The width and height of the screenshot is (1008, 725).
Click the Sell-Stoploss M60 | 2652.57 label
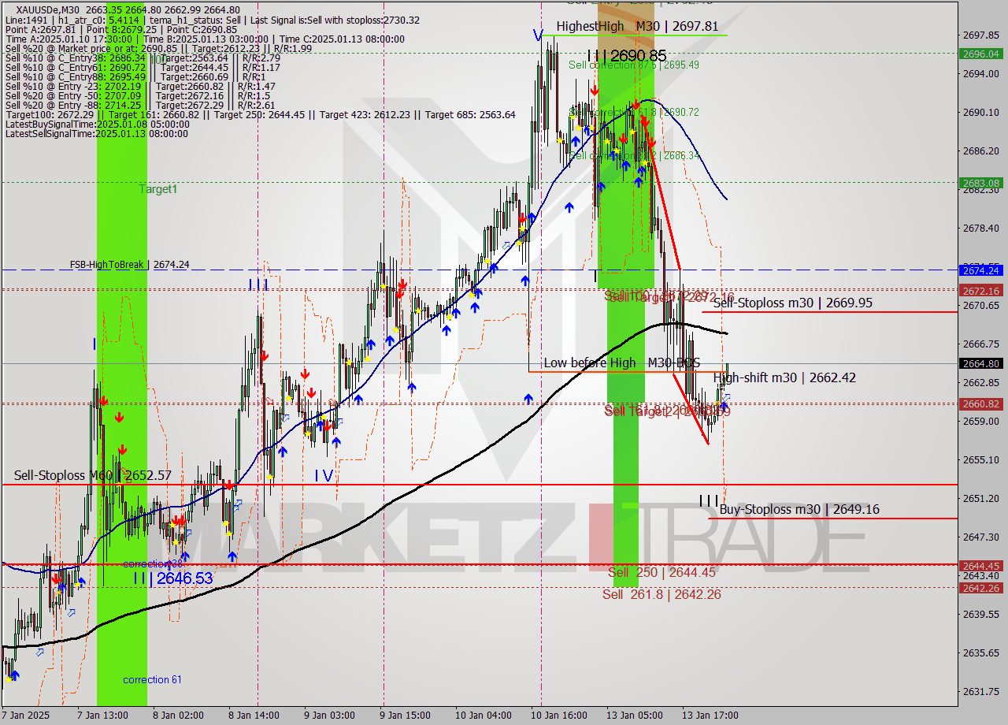pyautogui.click(x=92, y=475)
